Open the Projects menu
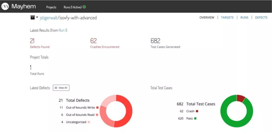This screenshot has width=272, height=132. 51,7
